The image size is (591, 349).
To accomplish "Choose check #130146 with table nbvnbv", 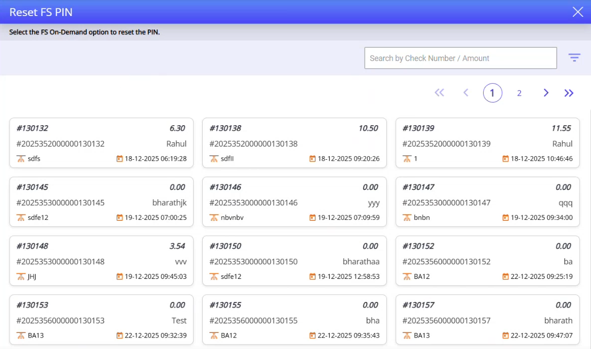I will point(294,202).
